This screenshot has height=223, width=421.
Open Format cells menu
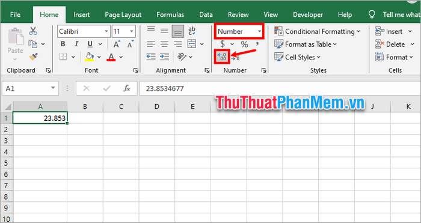pos(394,57)
